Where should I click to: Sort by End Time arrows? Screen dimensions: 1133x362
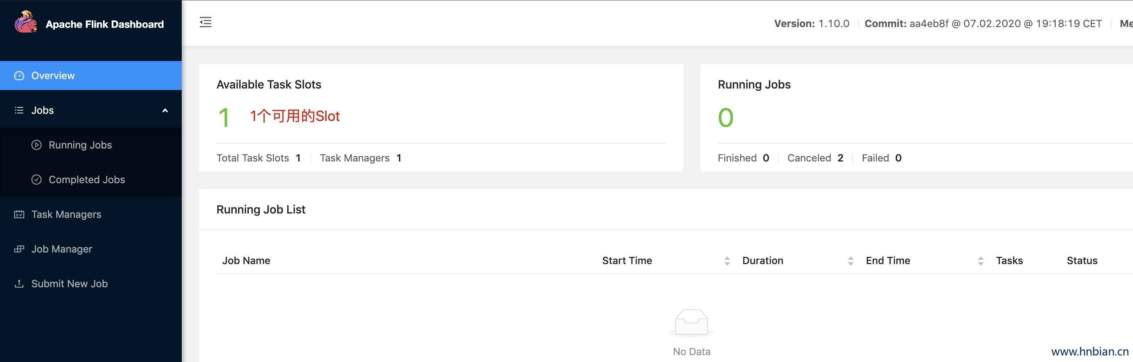coord(981,261)
